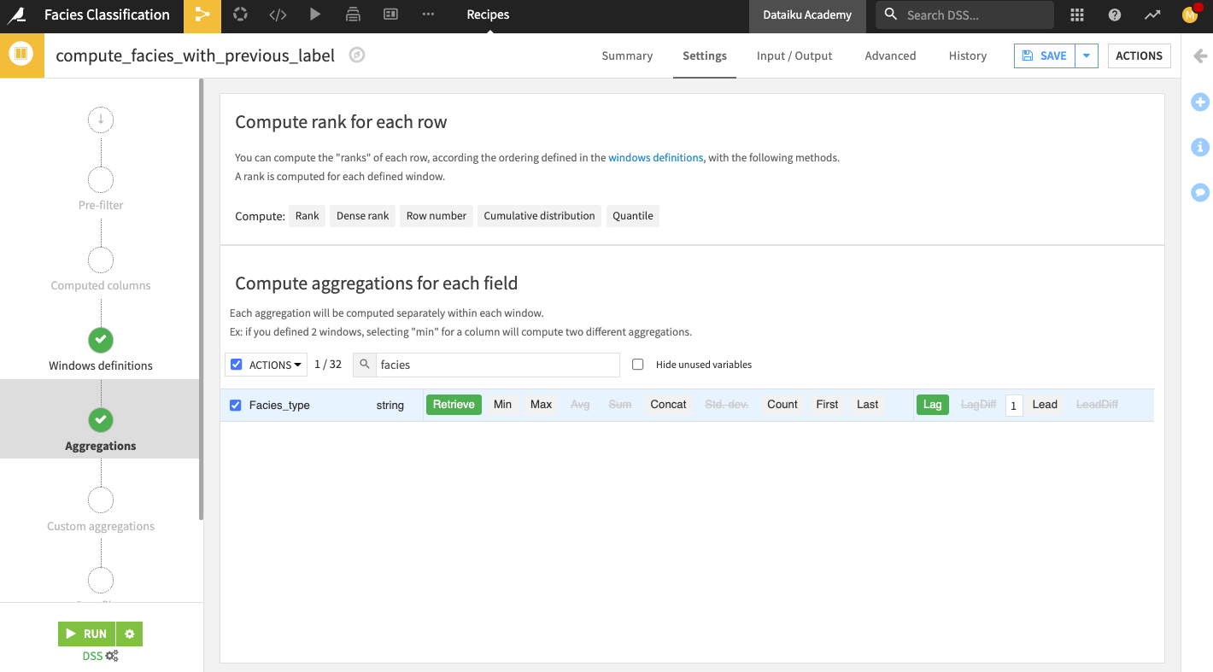The height and width of the screenshot is (672, 1213).
Task: Open the Jobs play icon
Action: point(315,15)
